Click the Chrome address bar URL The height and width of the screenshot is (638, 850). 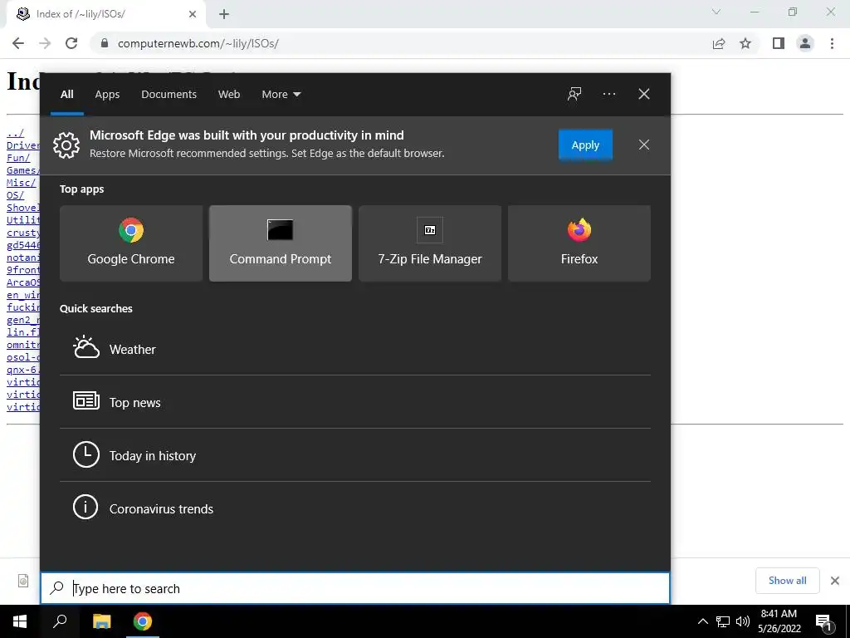pyautogui.click(x=198, y=43)
